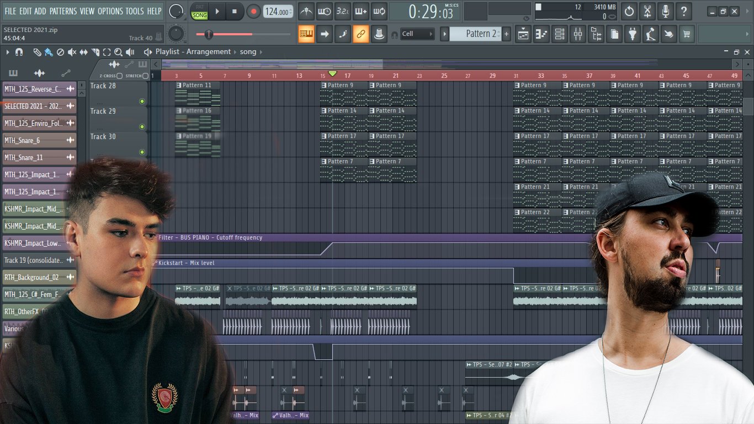Open the help question mark icon
Viewport: 754px width, 424px height.
(684, 11)
